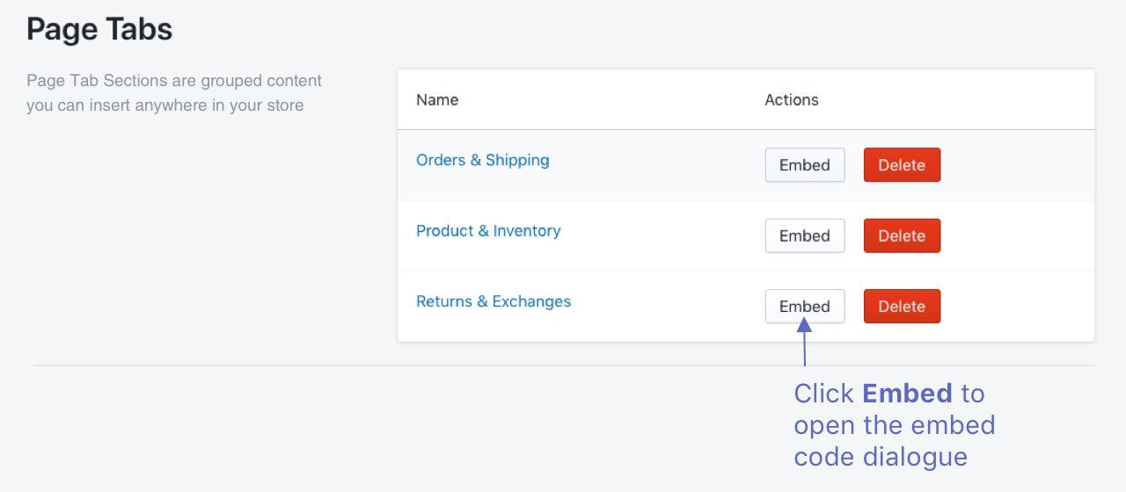Image resolution: width=1126 pixels, height=492 pixels.
Task: Click the Name column header
Action: tap(437, 99)
